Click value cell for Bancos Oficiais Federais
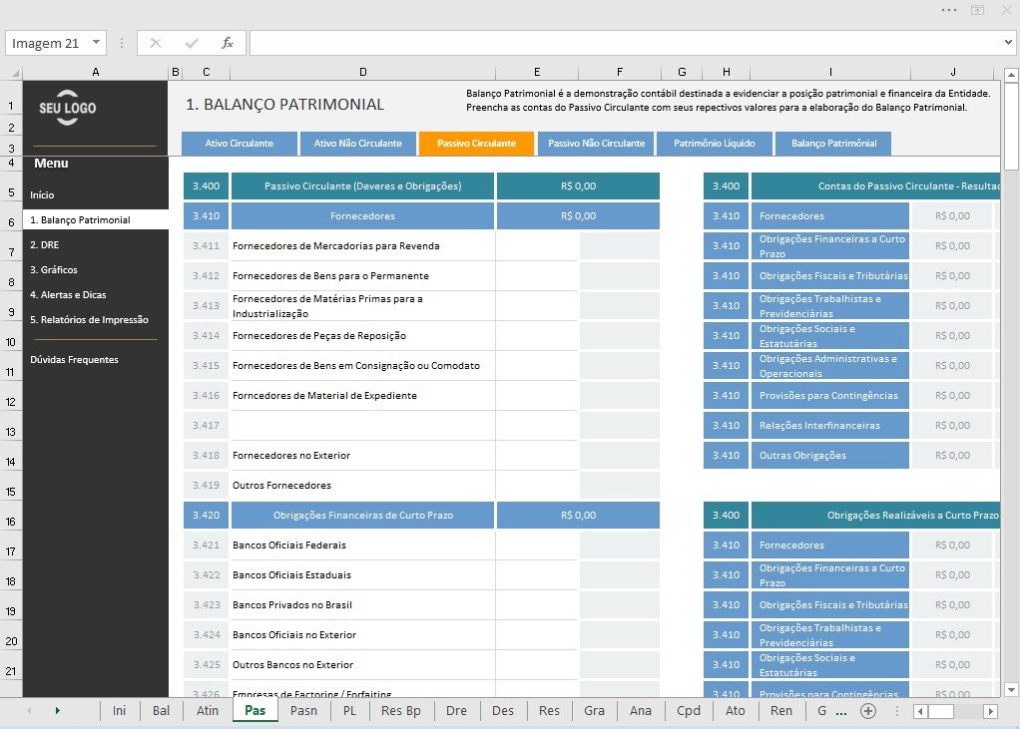This screenshot has height=729, width=1020. pyautogui.click(x=537, y=546)
